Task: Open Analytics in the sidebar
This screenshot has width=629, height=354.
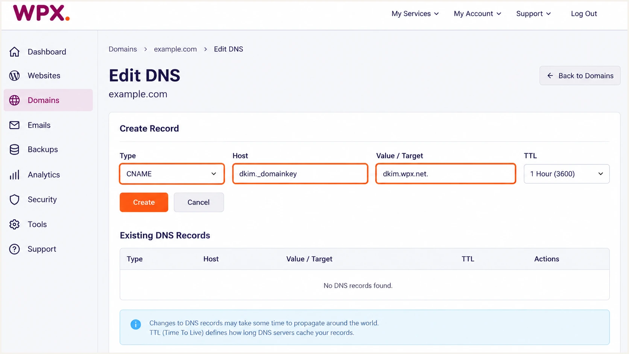Action: coord(48,175)
